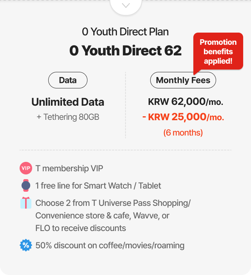The width and height of the screenshot is (251, 275).
Task: Click the red KRW 25,000/mo. discount
Action: click(x=183, y=117)
